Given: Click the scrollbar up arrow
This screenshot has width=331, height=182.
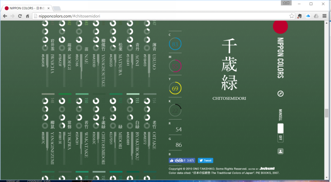Looking at the screenshot, I should [327, 22].
